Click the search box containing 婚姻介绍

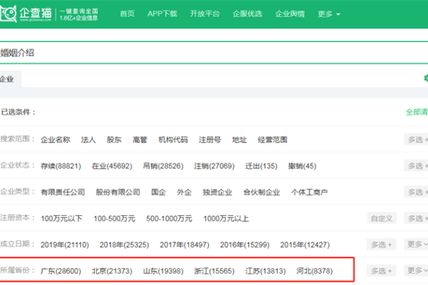point(214,53)
